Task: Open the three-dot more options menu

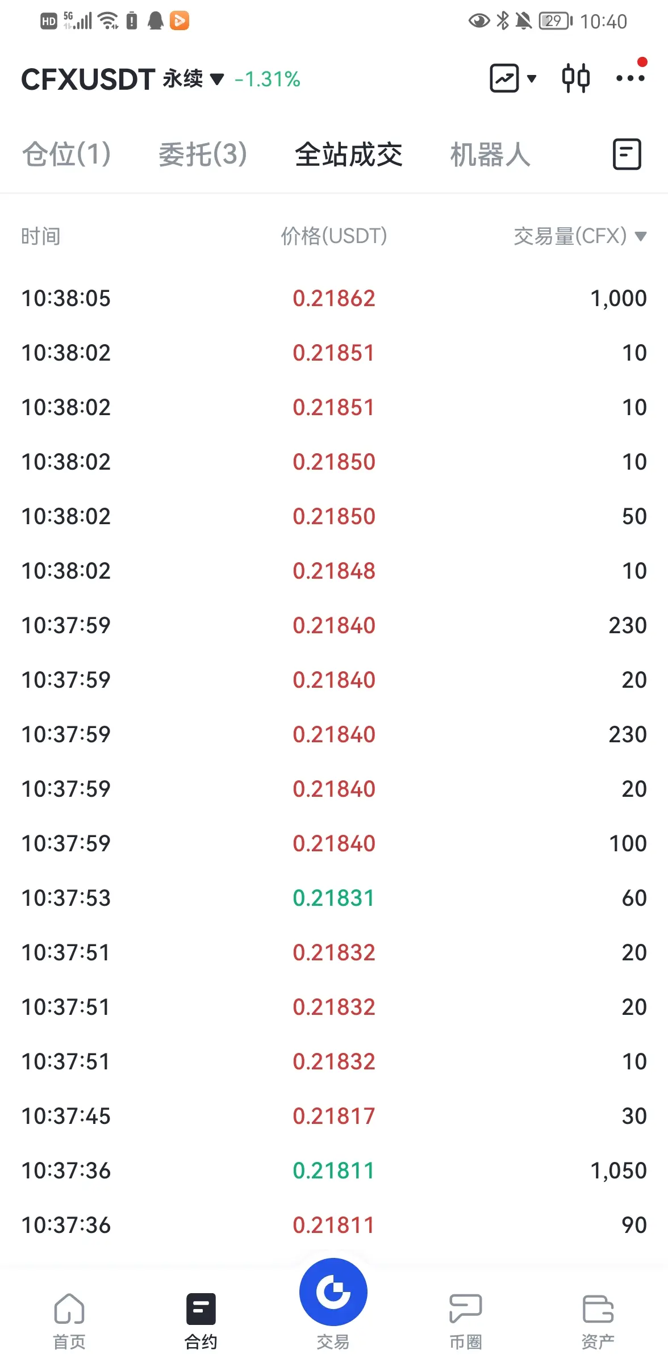Action: [x=631, y=77]
